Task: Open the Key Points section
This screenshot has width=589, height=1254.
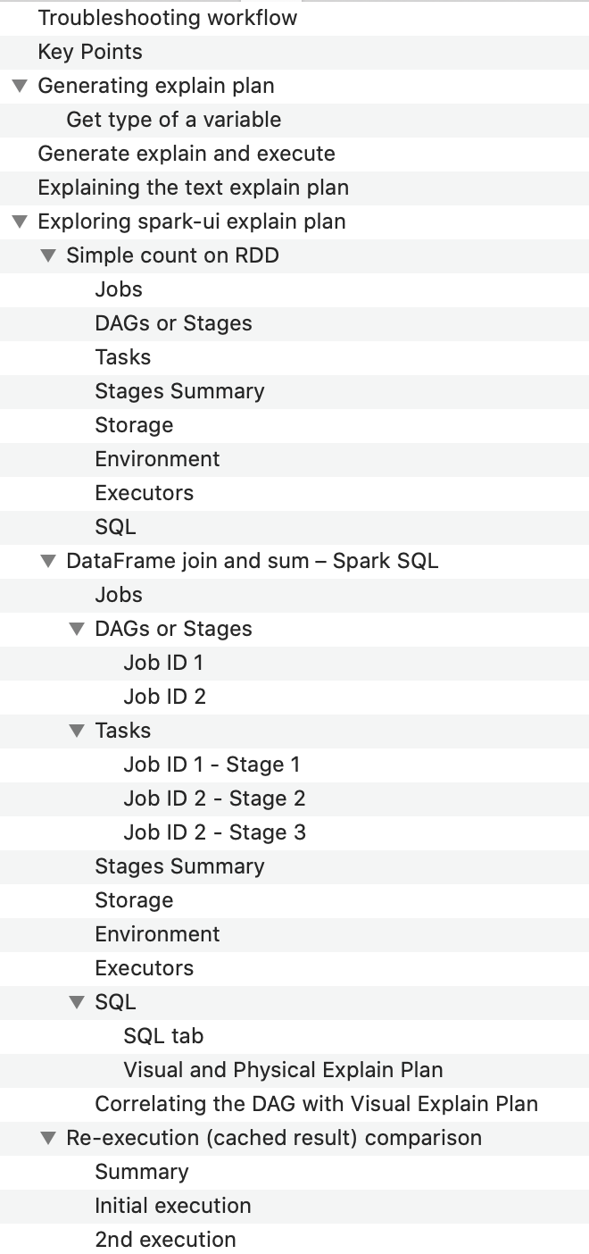Action: click(89, 52)
